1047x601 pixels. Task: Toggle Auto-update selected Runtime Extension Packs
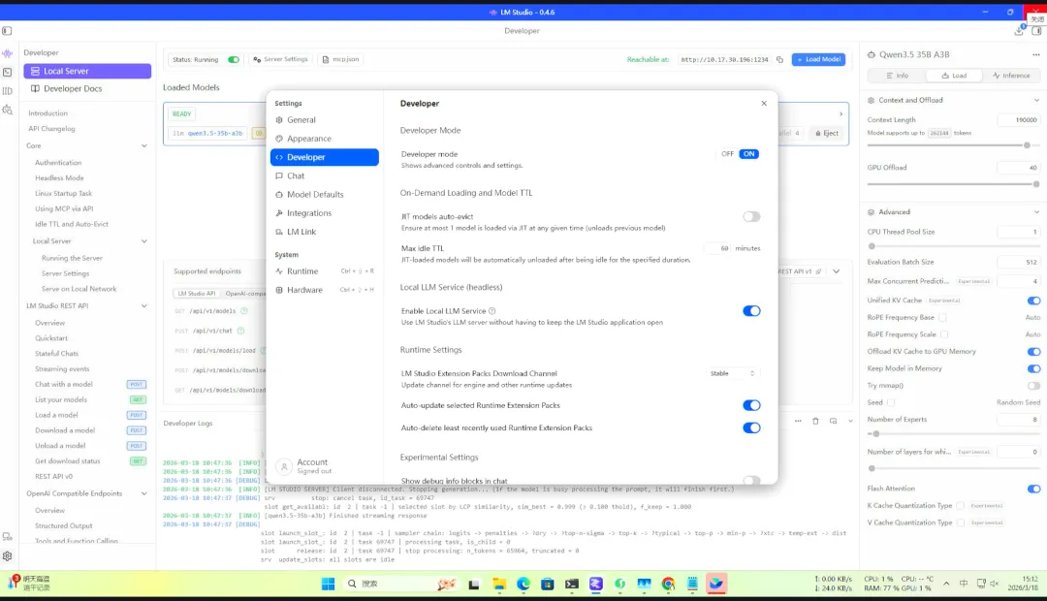click(751, 405)
